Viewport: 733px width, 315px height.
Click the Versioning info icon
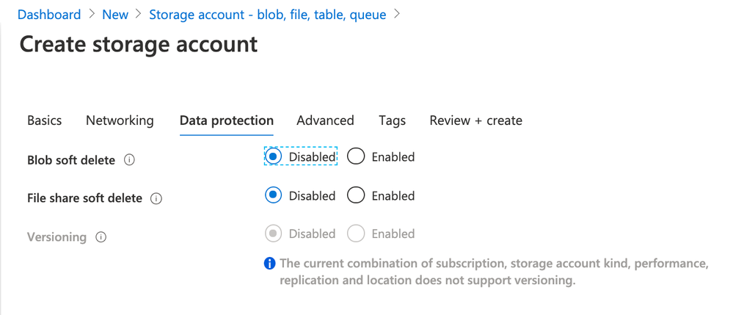[x=101, y=237]
